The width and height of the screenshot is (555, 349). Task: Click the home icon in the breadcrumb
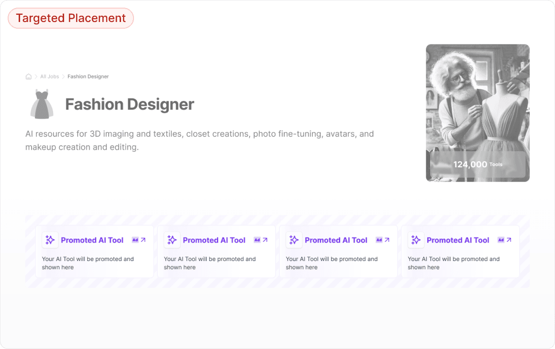[x=28, y=76]
